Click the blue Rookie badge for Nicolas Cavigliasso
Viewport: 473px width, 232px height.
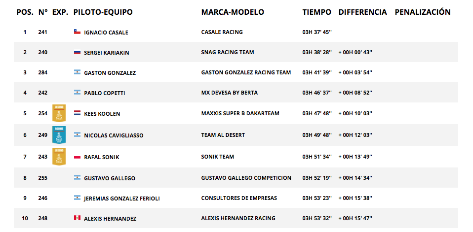click(x=59, y=134)
